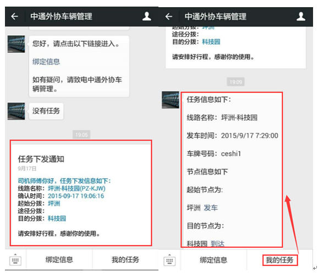
Task: Tap avatar beside 任务信息如下 message
Action: [x=171, y=100]
